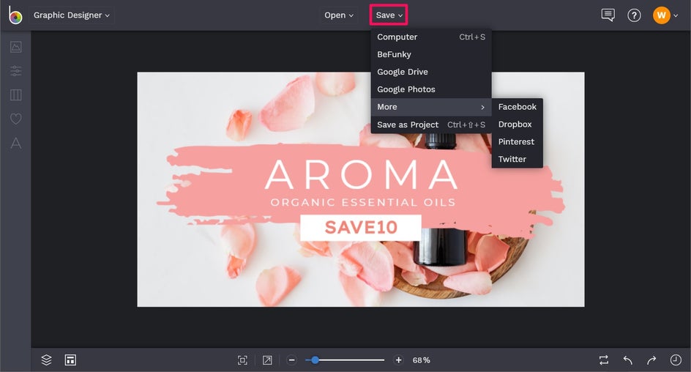Expand the account menu chevron
Screen dimensions: 691x372
[676, 15]
